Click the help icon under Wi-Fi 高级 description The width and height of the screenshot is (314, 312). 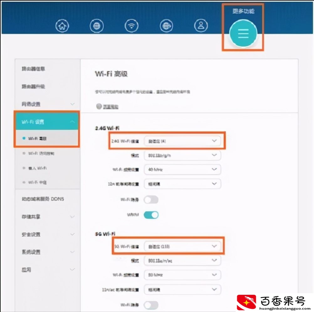tap(99, 106)
